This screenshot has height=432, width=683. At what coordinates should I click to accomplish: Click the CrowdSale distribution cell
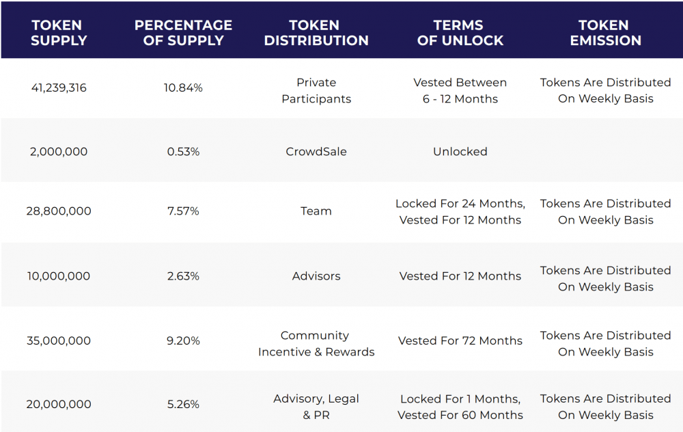pos(316,152)
